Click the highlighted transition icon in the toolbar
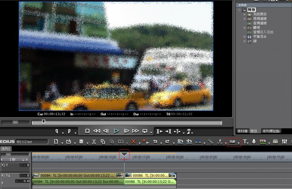Image resolution: width=292 pixels, height=189 pixels. (x=233, y=141)
